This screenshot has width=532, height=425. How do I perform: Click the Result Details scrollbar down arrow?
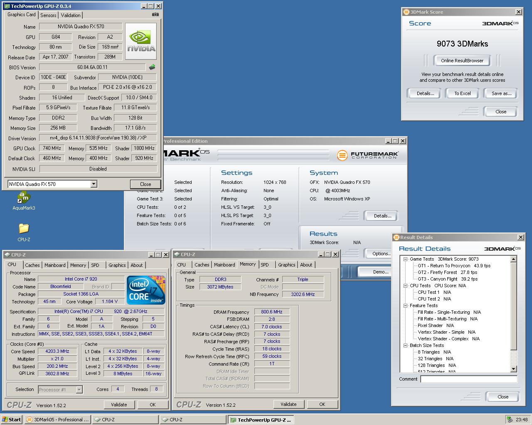[513, 369]
